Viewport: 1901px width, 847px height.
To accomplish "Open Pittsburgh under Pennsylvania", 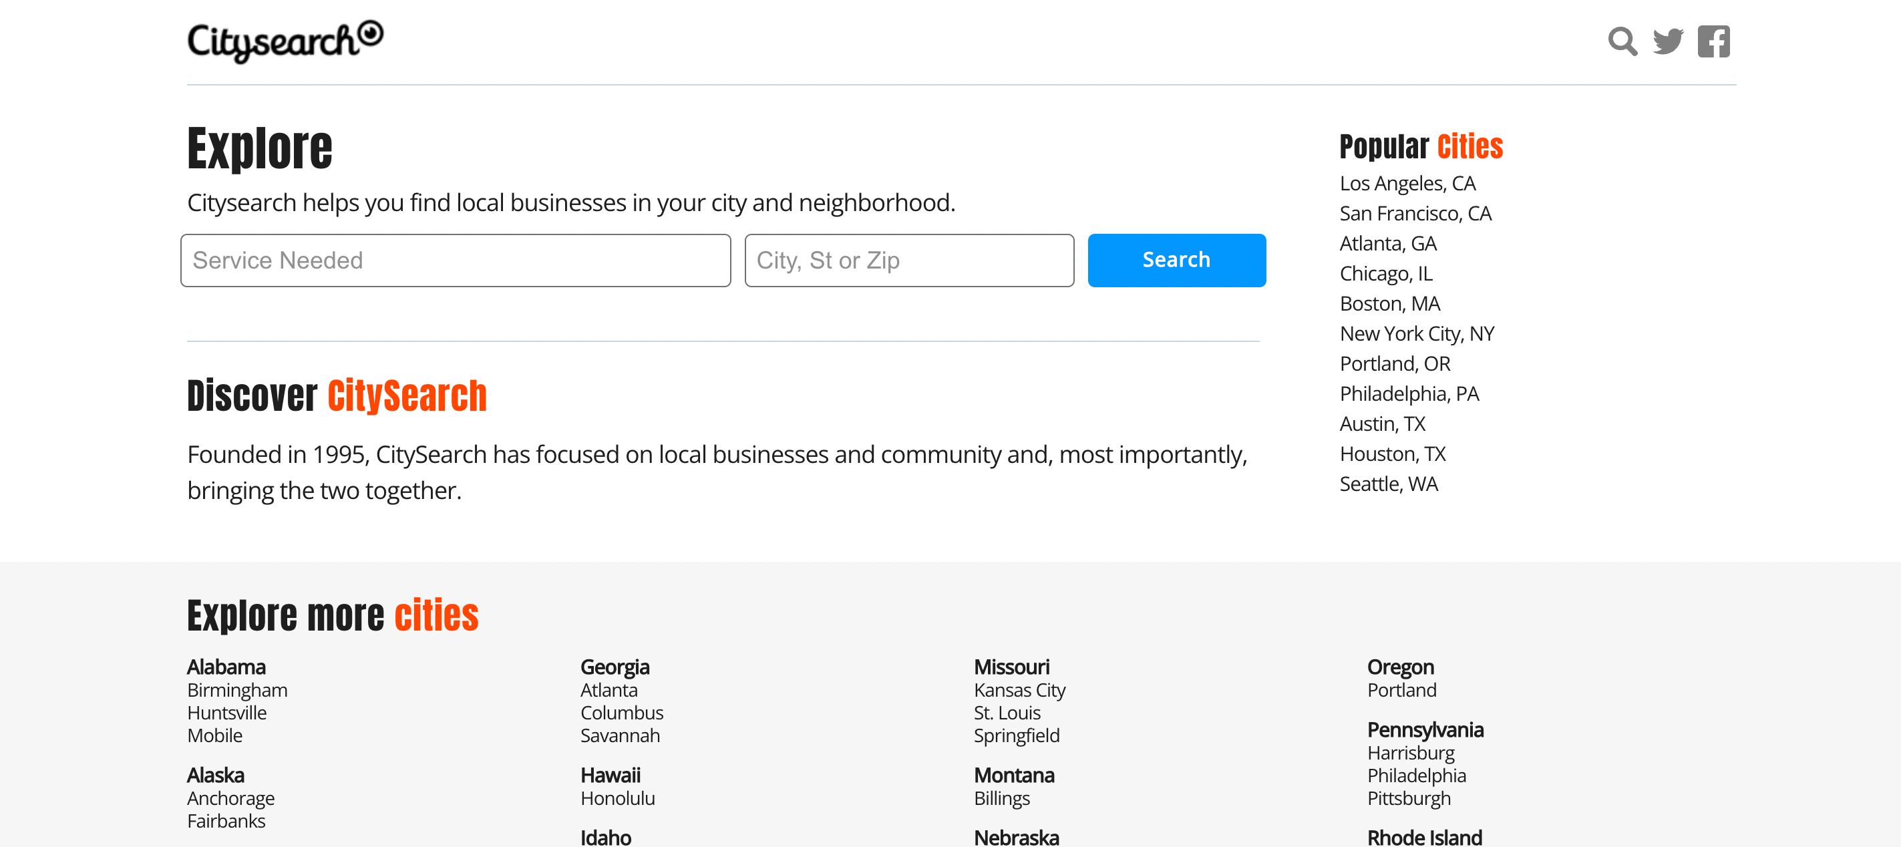I will [1409, 798].
